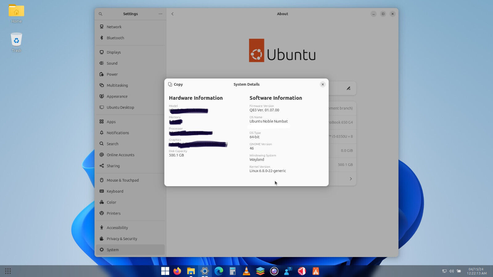Image resolution: width=493 pixels, height=277 pixels.
Task: Open the purple circular app in taskbar
Action: pos(274,271)
